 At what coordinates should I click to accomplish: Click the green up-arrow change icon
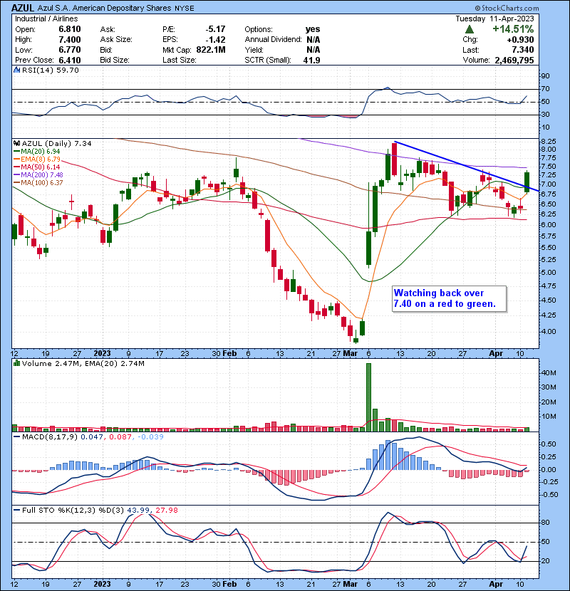tap(470, 29)
